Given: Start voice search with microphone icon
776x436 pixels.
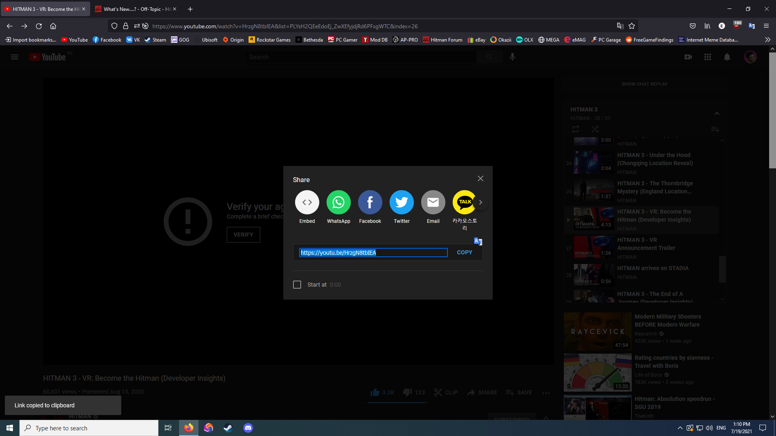Looking at the screenshot, I should point(512,57).
